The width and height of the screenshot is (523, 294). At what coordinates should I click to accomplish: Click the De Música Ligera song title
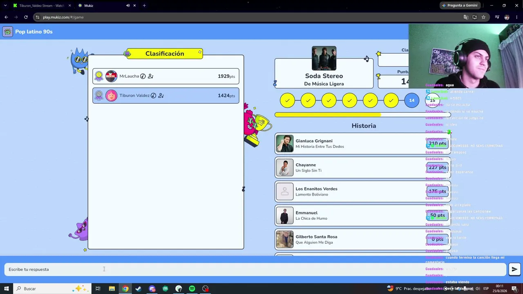click(x=324, y=84)
